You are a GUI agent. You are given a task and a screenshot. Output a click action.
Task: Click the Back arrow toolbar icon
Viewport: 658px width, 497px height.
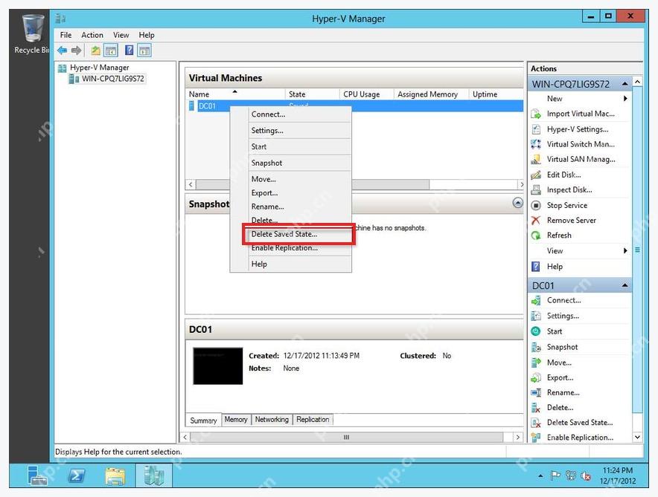(x=62, y=51)
